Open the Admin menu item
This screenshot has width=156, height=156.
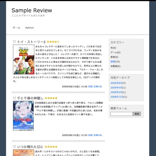[x=30, y=28]
